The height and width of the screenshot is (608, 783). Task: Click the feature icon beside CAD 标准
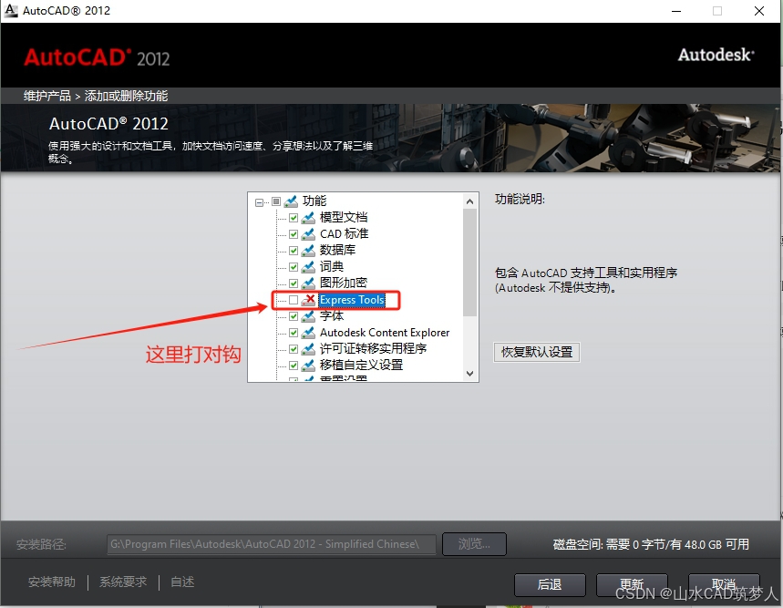308,234
